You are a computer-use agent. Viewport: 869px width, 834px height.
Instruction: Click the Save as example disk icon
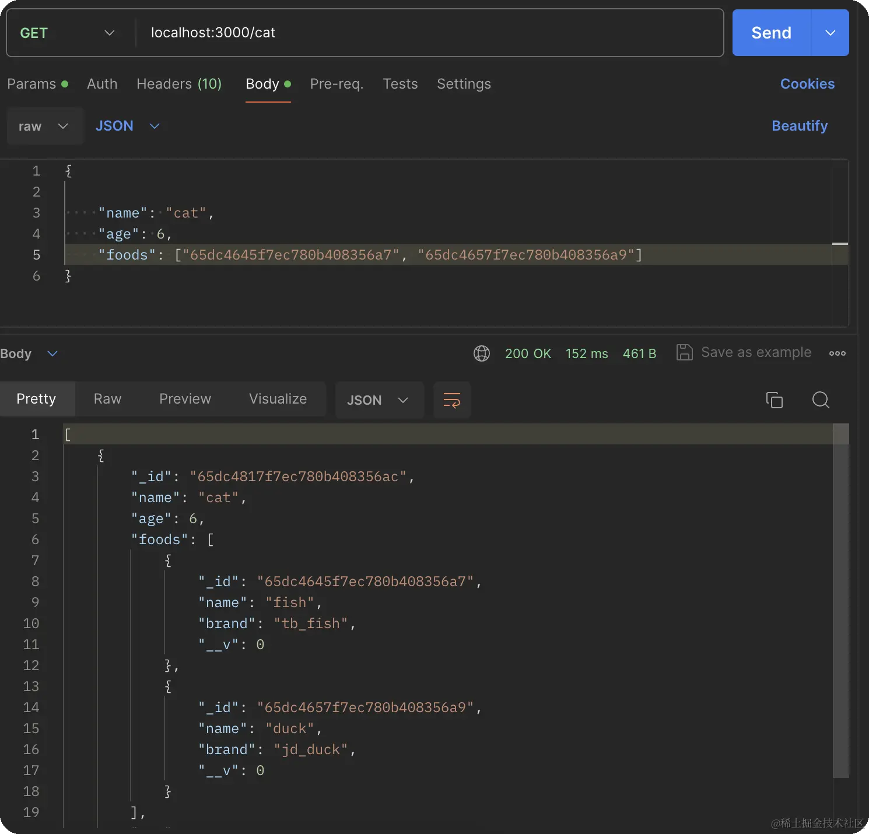684,352
